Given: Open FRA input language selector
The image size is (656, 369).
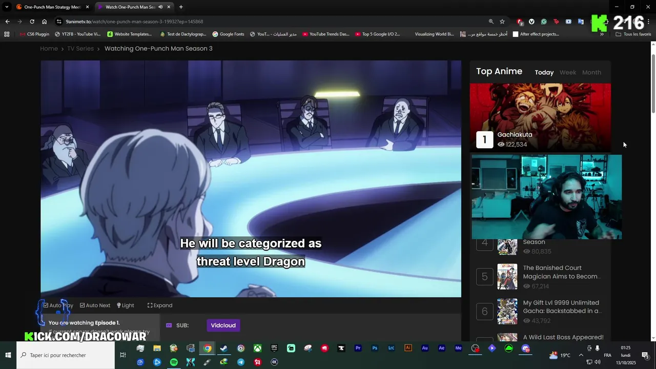Looking at the screenshot, I should [607, 355].
